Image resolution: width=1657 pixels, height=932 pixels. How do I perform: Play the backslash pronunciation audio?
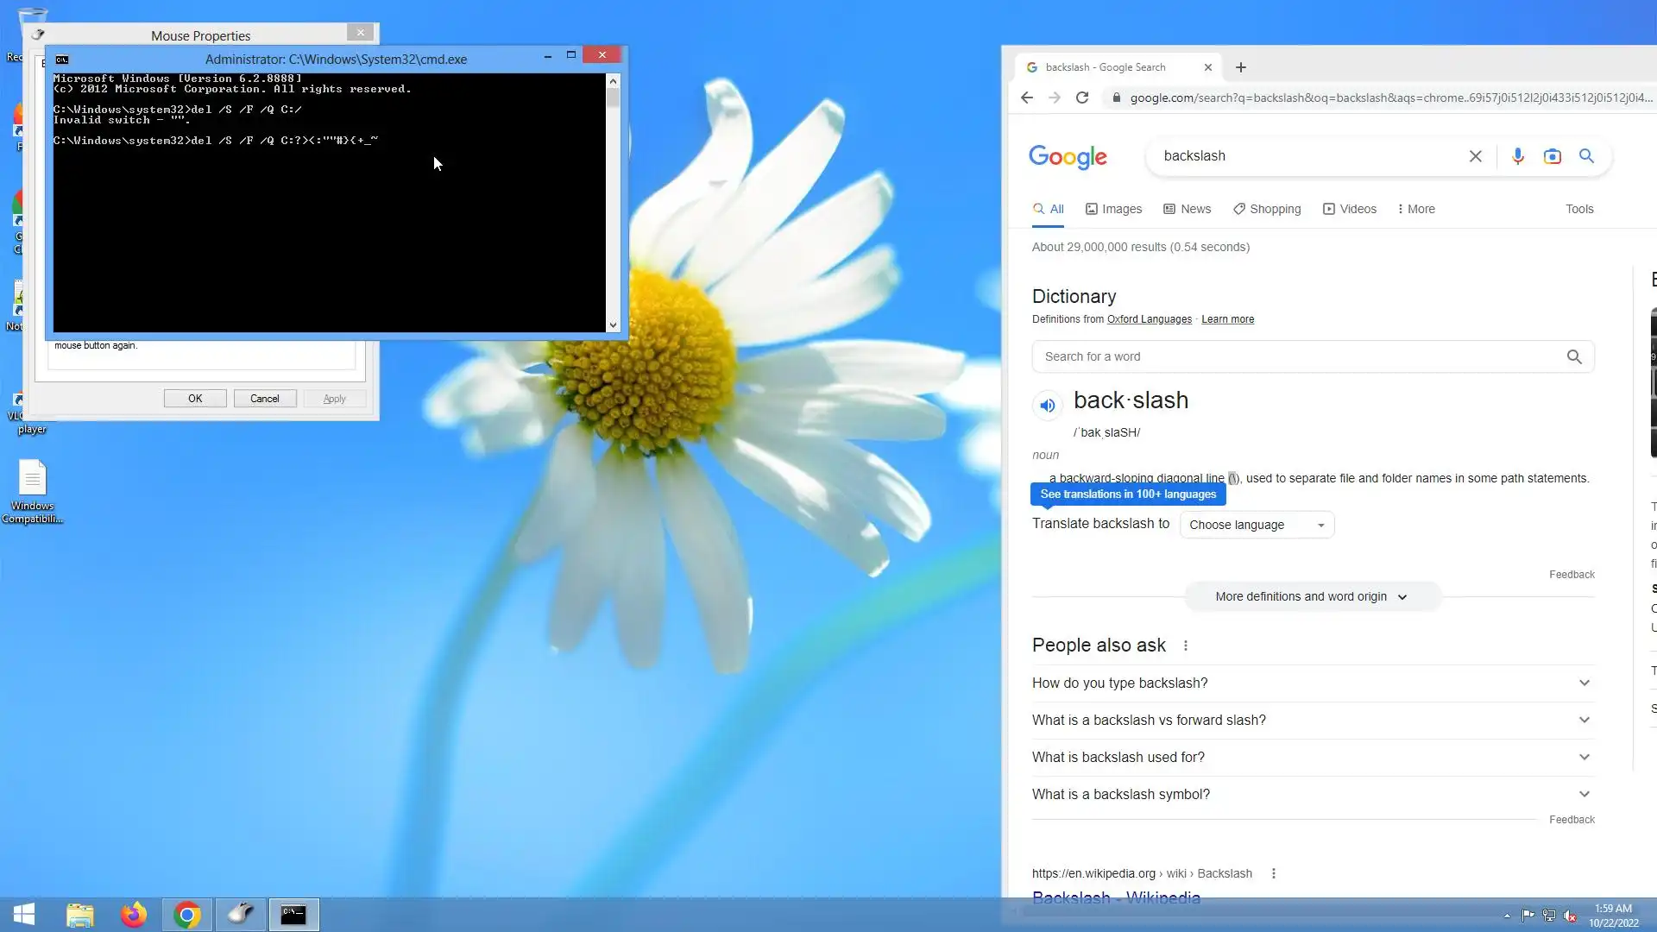point(1047,405)
